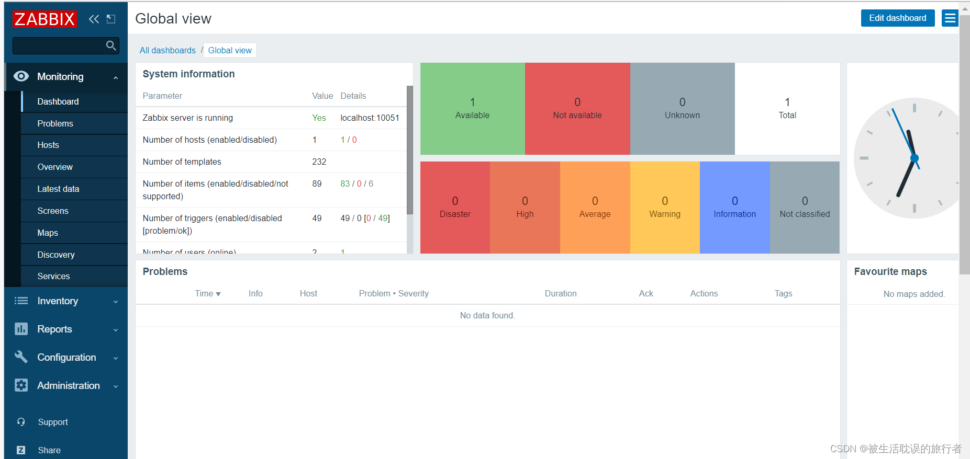The width and height of the screenshot is (970, 459).
Task: Follow the All dashboards breadcrumb link
Action: click(x=168, y=50)
